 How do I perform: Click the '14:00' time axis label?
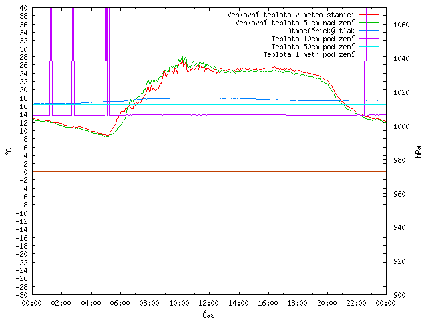click(x=238, y=303)
